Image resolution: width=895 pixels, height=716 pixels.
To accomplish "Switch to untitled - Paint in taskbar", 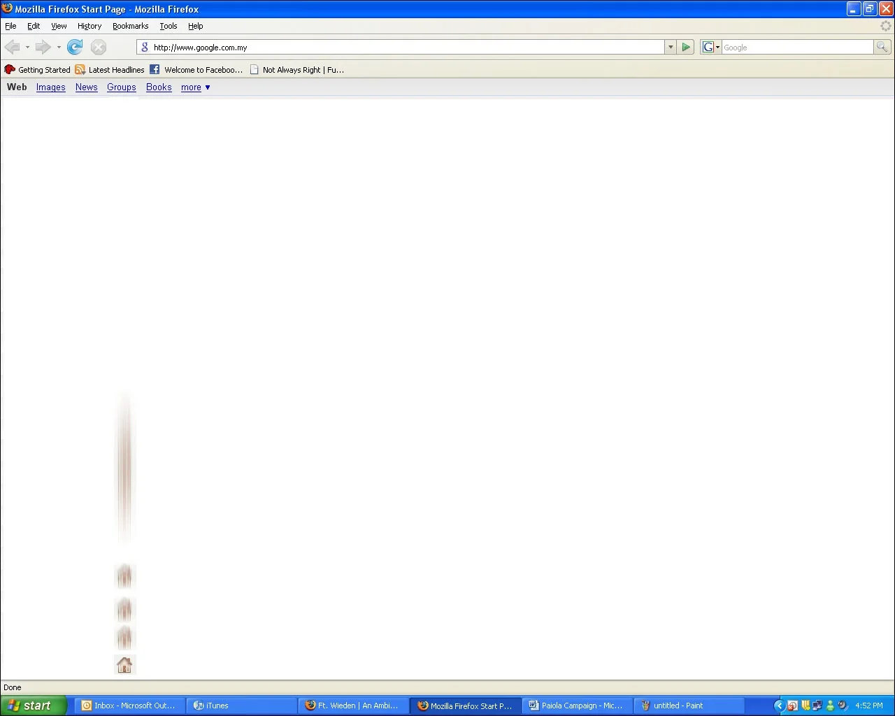I will pyautogui.click(x=689, y=706).
